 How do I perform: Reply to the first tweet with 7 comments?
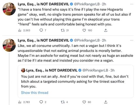(41, 30)
